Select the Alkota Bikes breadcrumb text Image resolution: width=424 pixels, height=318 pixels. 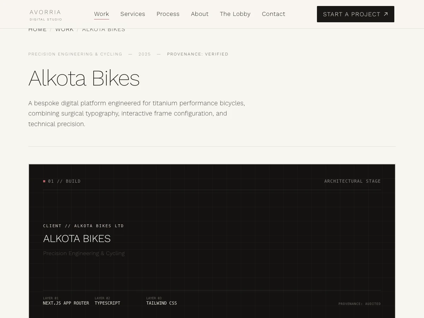click(x=104, y=29)
